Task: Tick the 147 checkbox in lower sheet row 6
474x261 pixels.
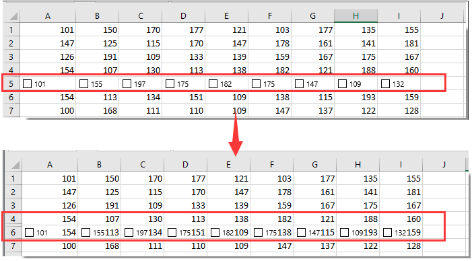Action: click(x=302, y=232)
